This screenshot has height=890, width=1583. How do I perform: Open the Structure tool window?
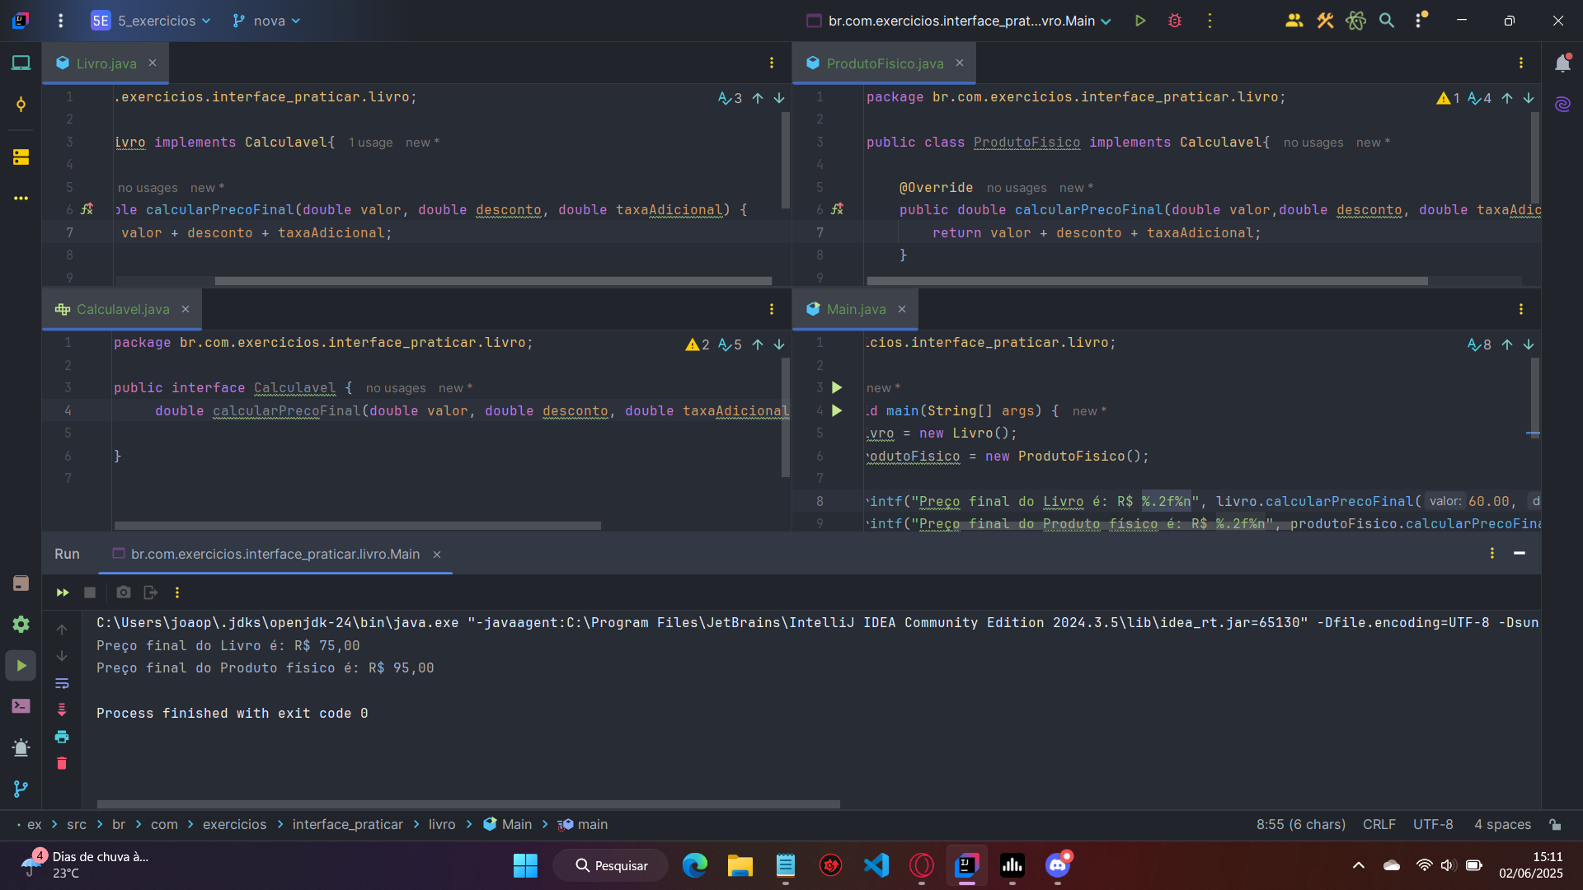click(21, 157)
